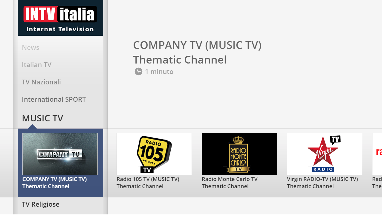Click Virgin RADIO-TV (MUSIC TV) caption
This screenshot has height=215, width=382.
(323, 182)
